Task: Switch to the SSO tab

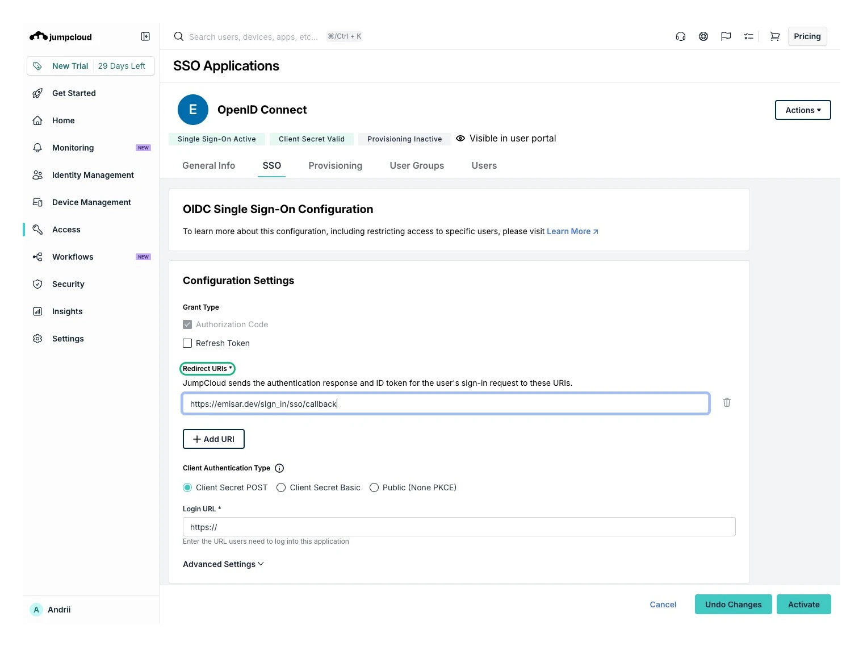Action: (x=271, y=165)
